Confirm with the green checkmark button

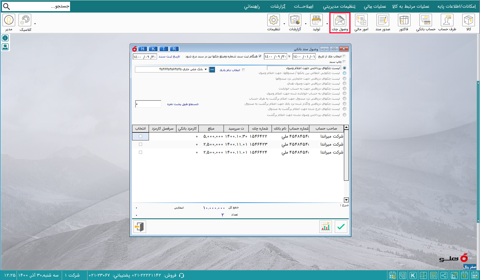pos(341,226)
